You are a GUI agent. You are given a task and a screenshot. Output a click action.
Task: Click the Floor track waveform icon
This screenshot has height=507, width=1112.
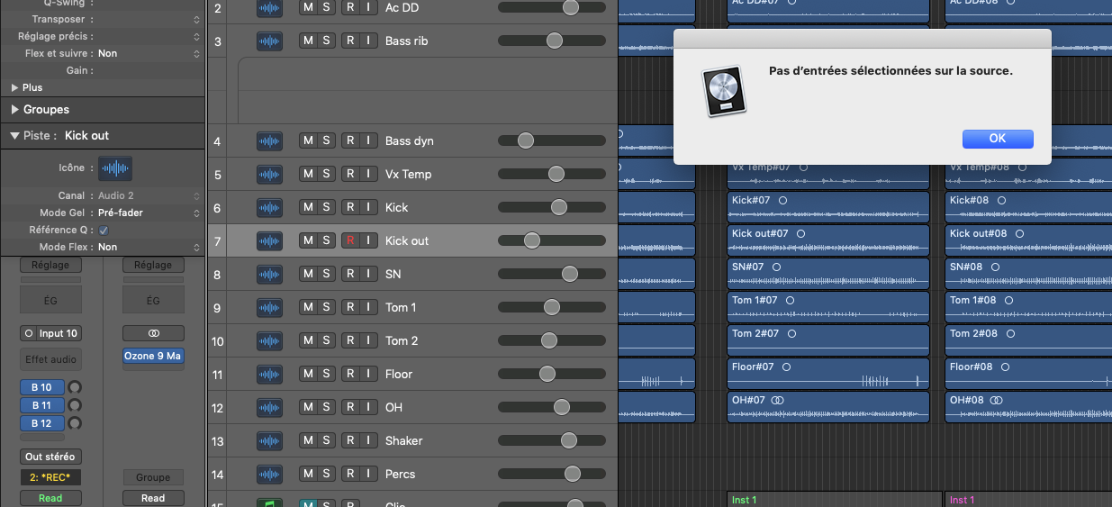(x=269, y=374)
